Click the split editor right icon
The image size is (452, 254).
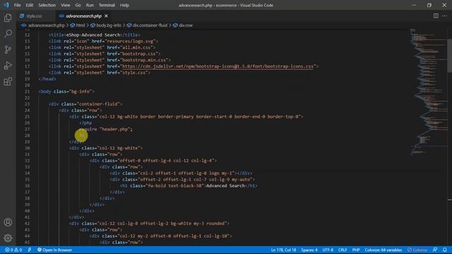[436, 16]
